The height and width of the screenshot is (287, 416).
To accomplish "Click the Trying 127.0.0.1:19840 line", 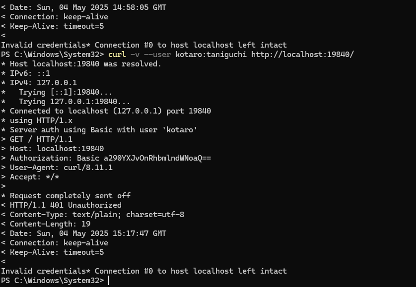I will coord(66,102).
